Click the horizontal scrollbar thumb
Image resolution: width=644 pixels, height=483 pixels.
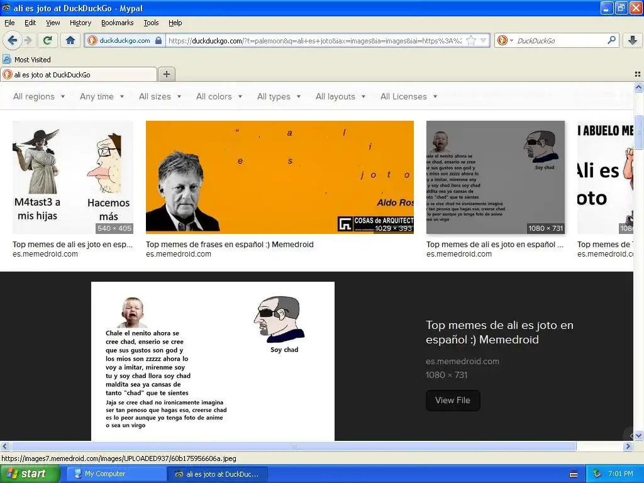(x=293, y=446)
